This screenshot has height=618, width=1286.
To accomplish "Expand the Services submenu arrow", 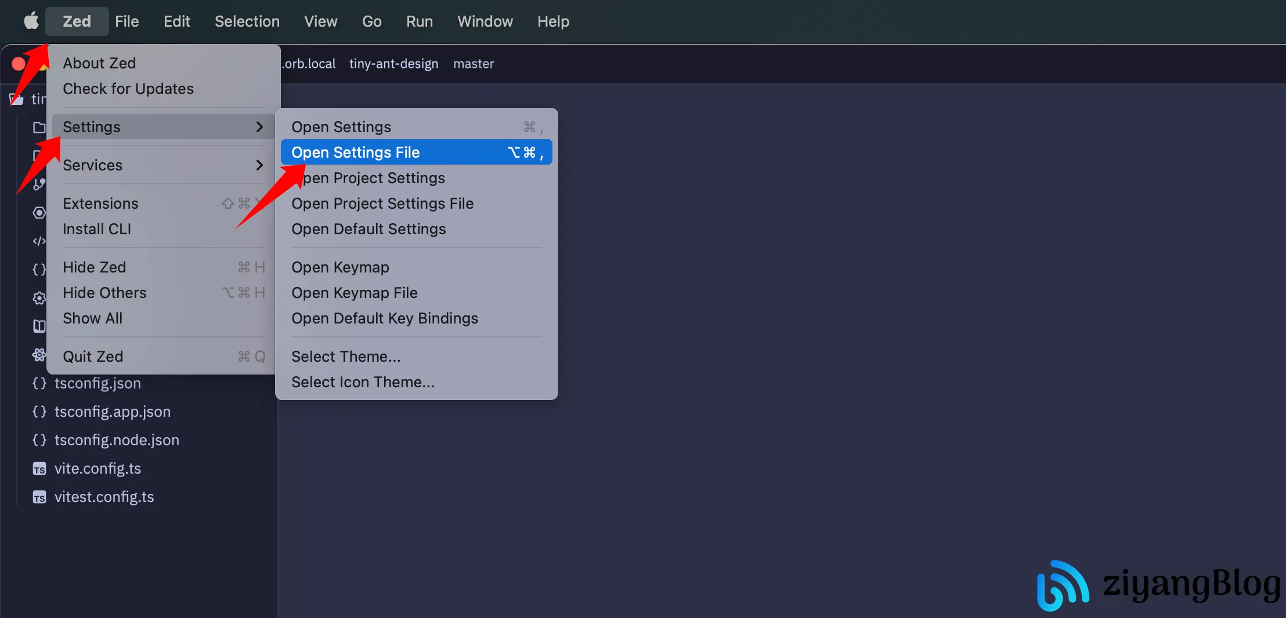I will pyautogui.click(x=259, y=165).
